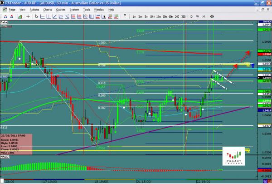This screenshot has width=272, height=184.
Task: Open the Quotes dropdown menu
Action: (x=60, y=9)
